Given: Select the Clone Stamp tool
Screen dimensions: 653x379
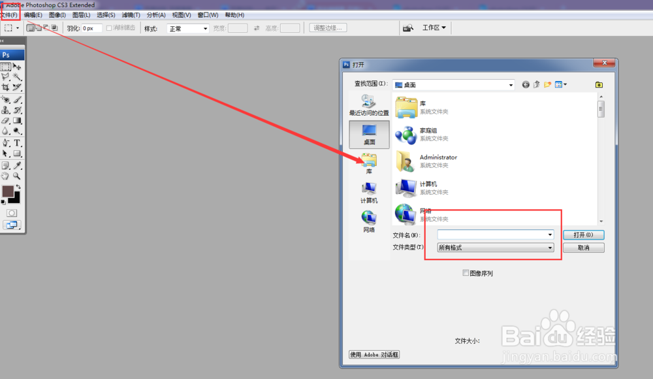Looking at the screenshot, I should tap(5, 110).
